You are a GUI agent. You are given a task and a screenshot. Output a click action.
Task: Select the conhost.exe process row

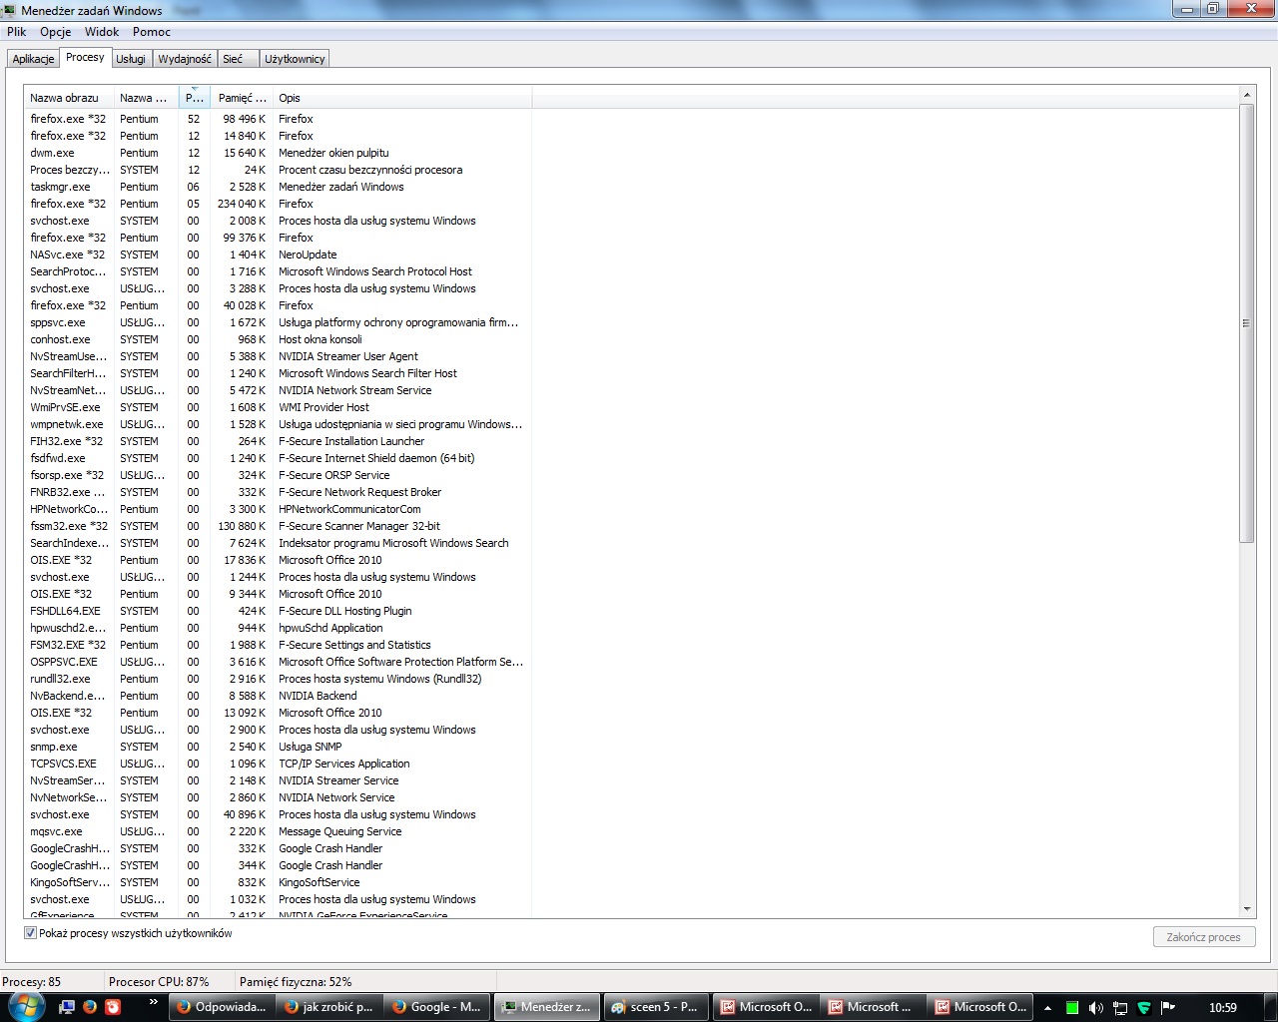(278, 339)
